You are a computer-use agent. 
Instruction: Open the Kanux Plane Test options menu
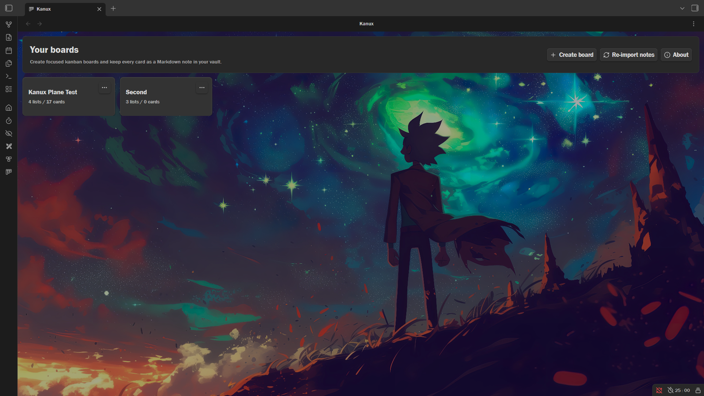(104, 88)
